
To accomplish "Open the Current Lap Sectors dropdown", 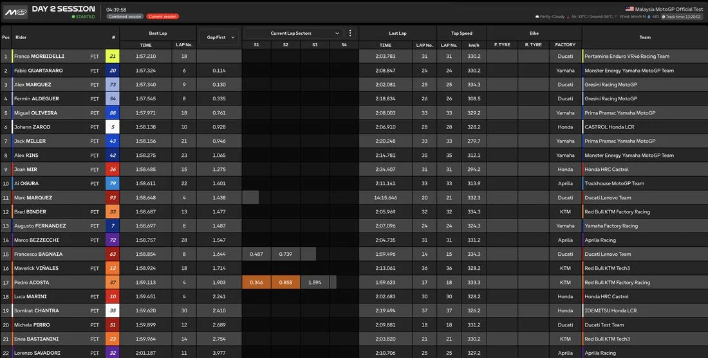I will (x=293, y=33).
